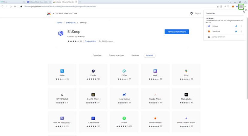Open the Extensions cube icon in toolbar
This screenshot has height=136, width=248.
pos(241,7)
